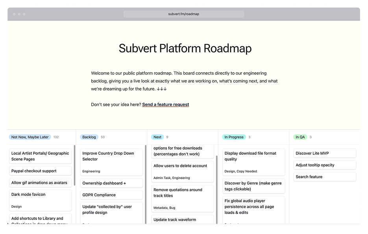Open the GDPR Compliance card
The image size is (368, 234).
point(111,195)
